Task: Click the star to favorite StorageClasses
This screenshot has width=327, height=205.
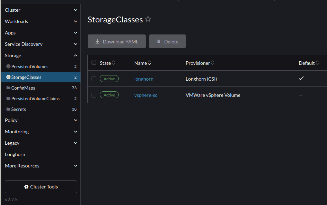Action: tap(148, 19)
